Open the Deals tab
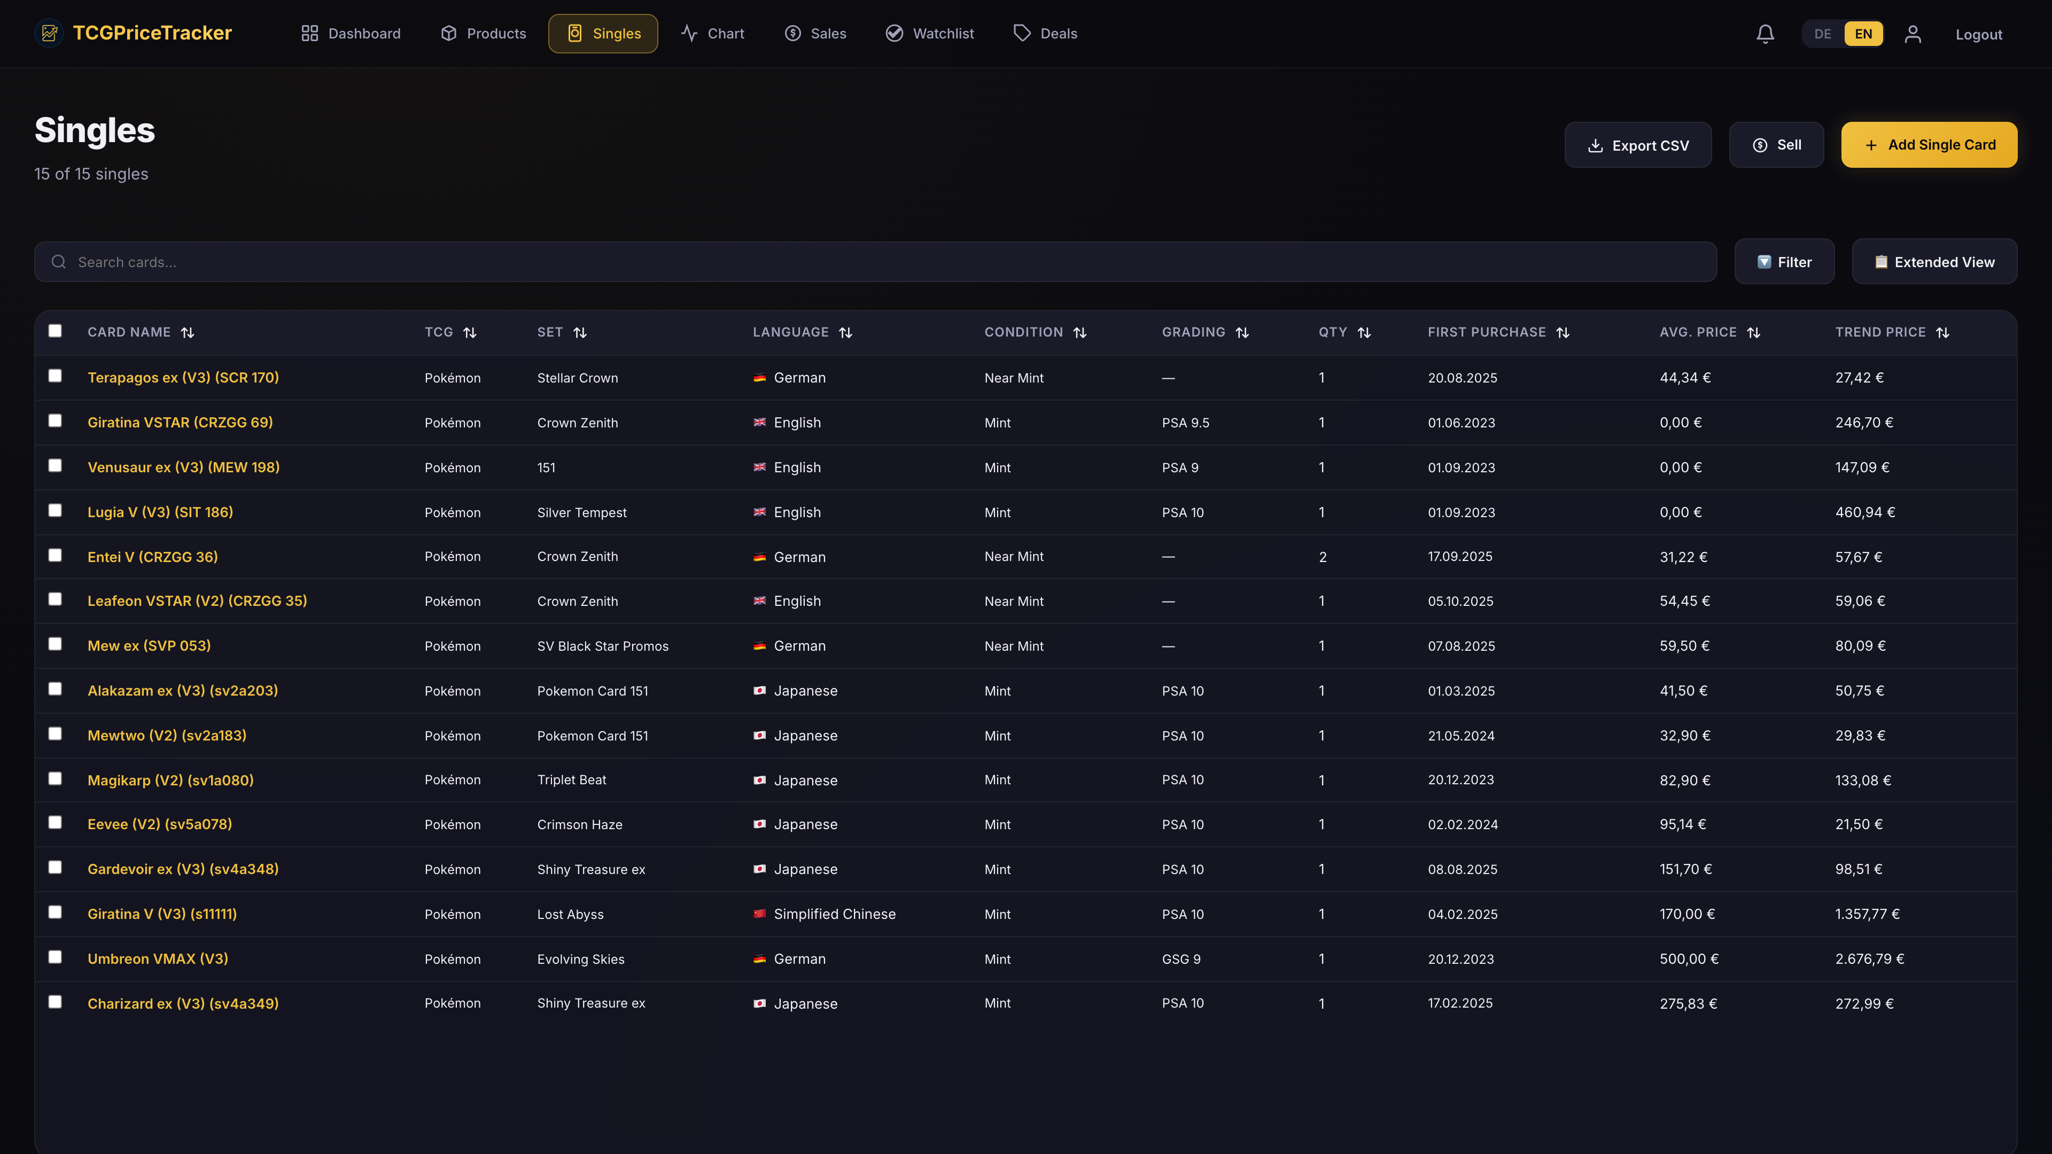The image size is (2052, 1154). pos(1045,34)
